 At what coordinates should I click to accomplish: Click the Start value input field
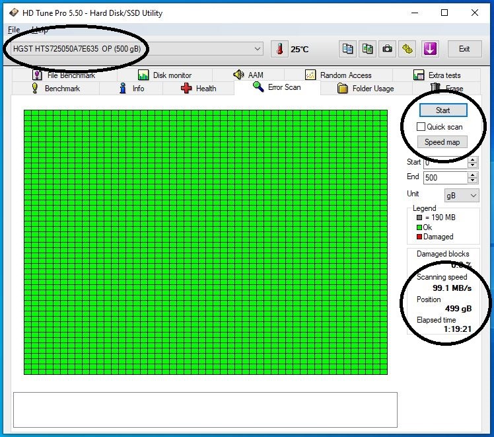446,163
